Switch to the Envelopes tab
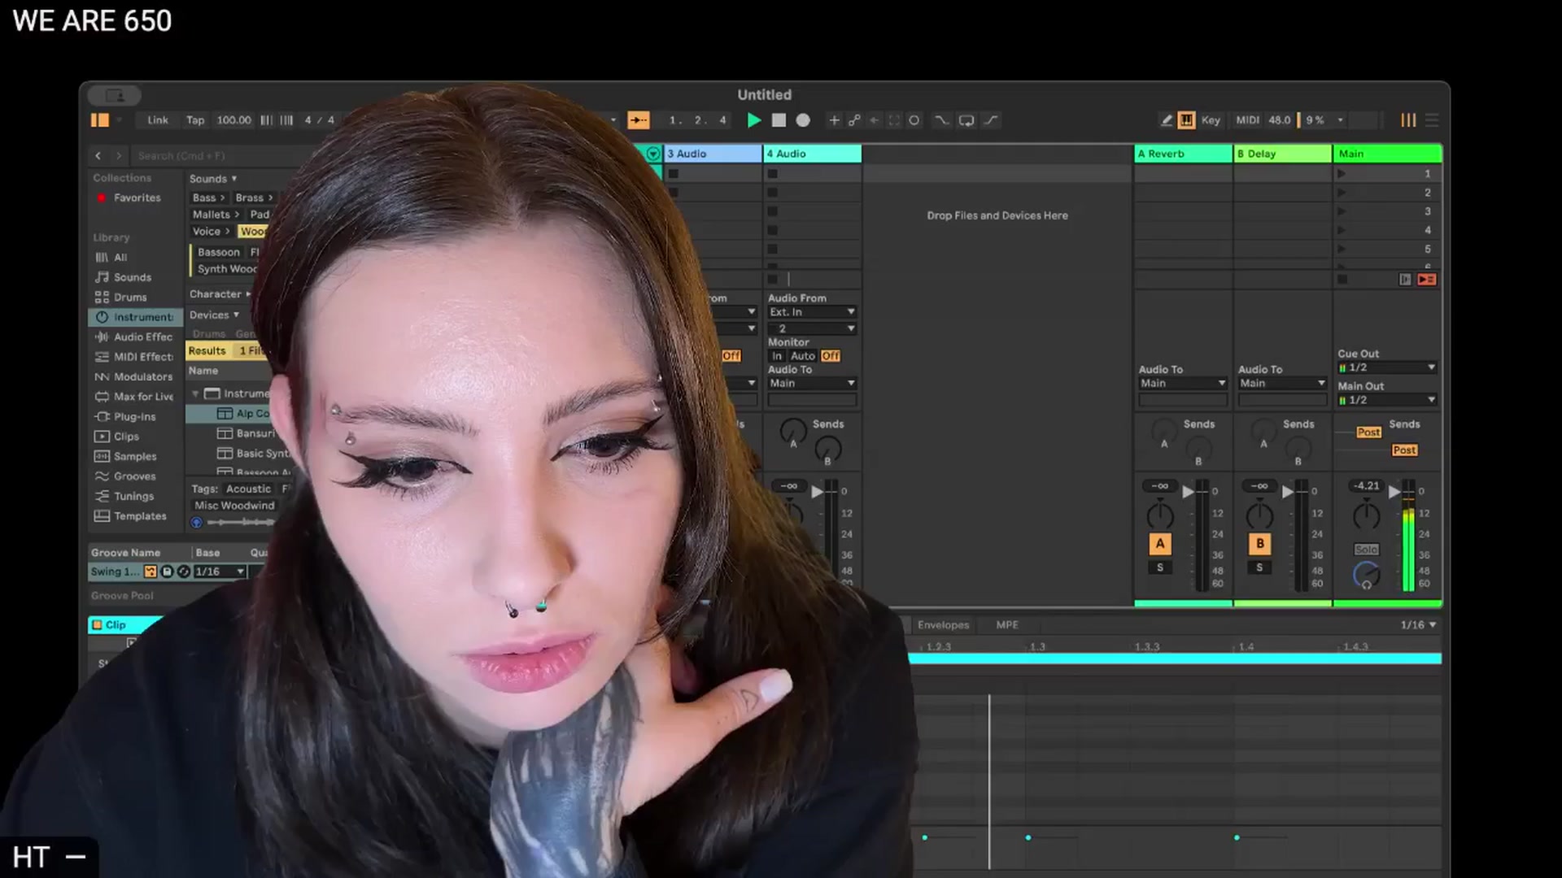Viewport: 1562px width, 878px height. 943,625
